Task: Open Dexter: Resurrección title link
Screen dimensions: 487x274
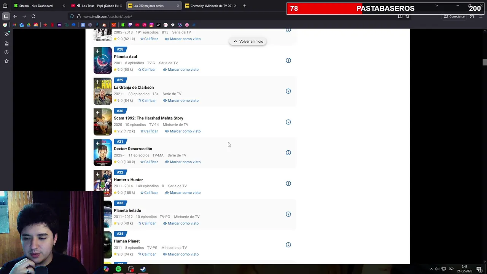Action: click(x=133, y=149)
